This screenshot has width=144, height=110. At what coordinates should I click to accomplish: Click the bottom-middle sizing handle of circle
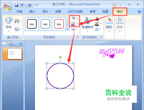point(60,89)
